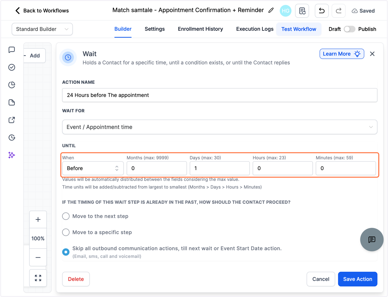Screen dimensions: 388x297
Task: Click the redo arrow icon
Action: click(339, 11)
